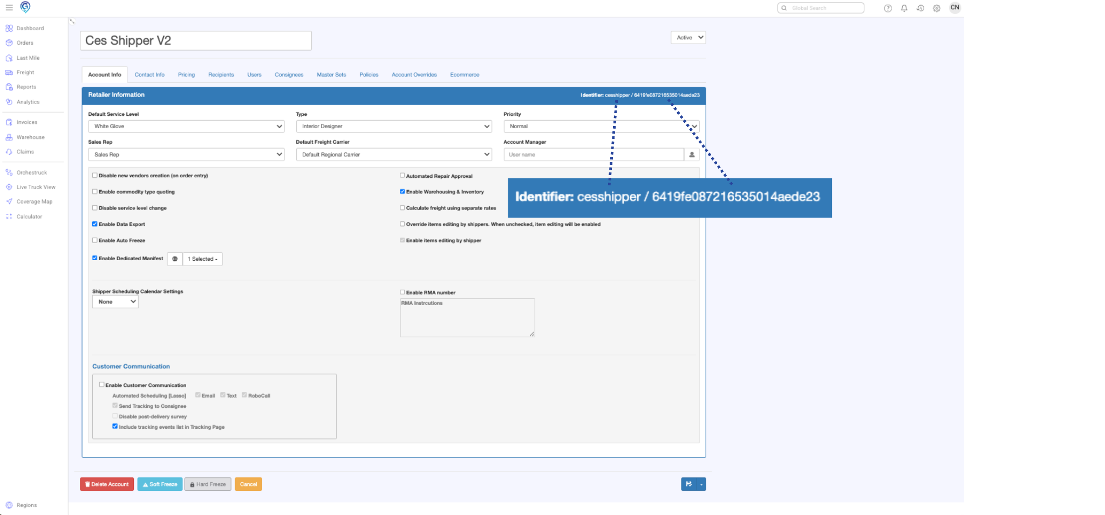The height and width of the screenshot is (515, 1105).
Task: Open the notifications bell
Action: click(x=904, y=8)
